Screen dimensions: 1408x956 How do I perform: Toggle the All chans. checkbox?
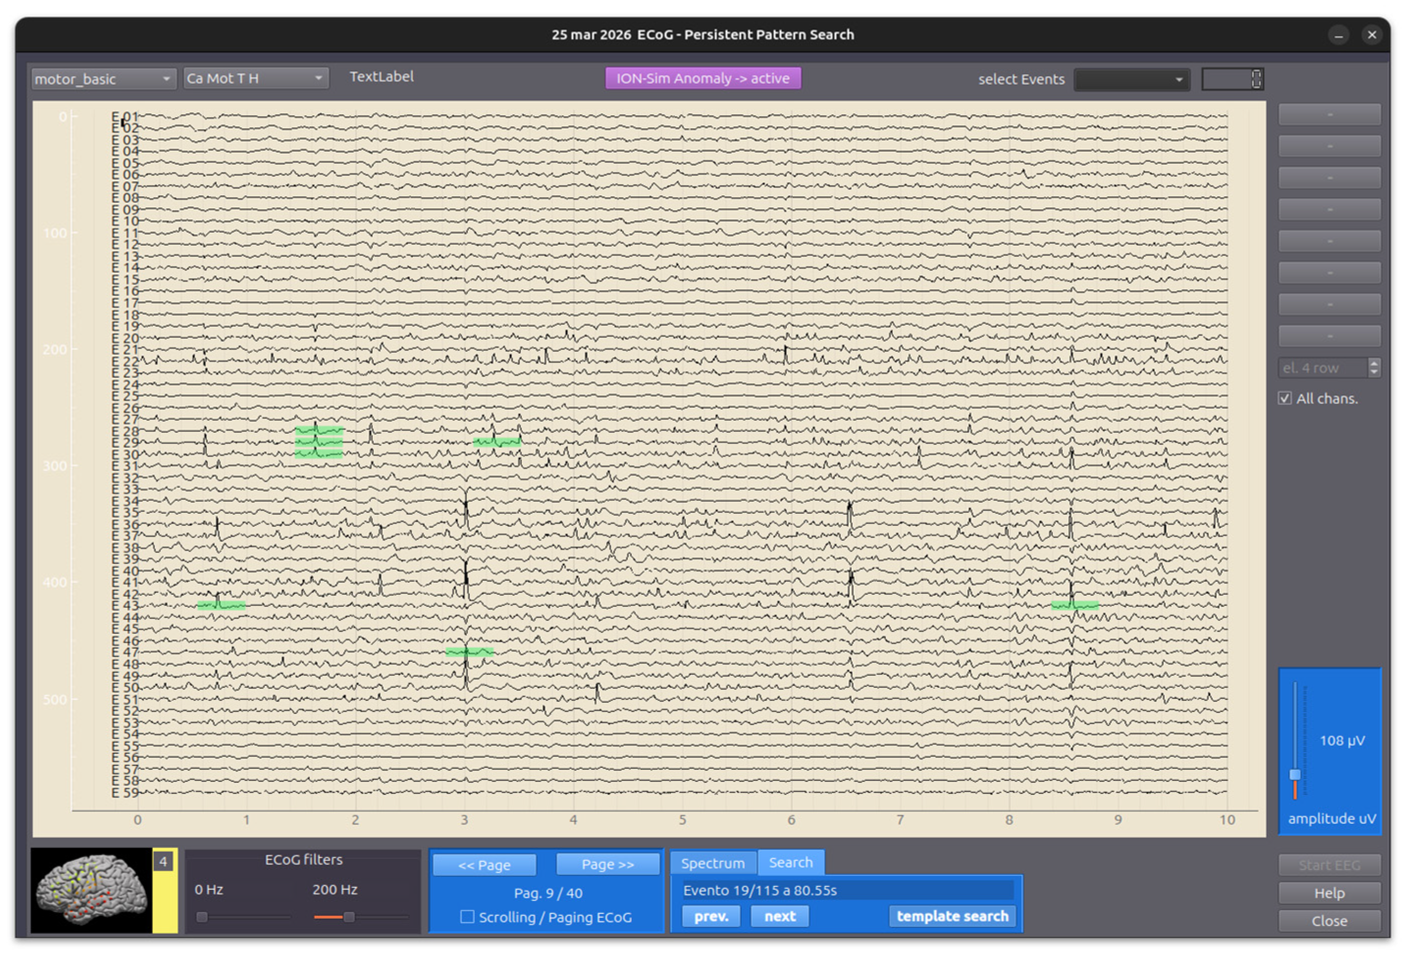[1285, 398]
